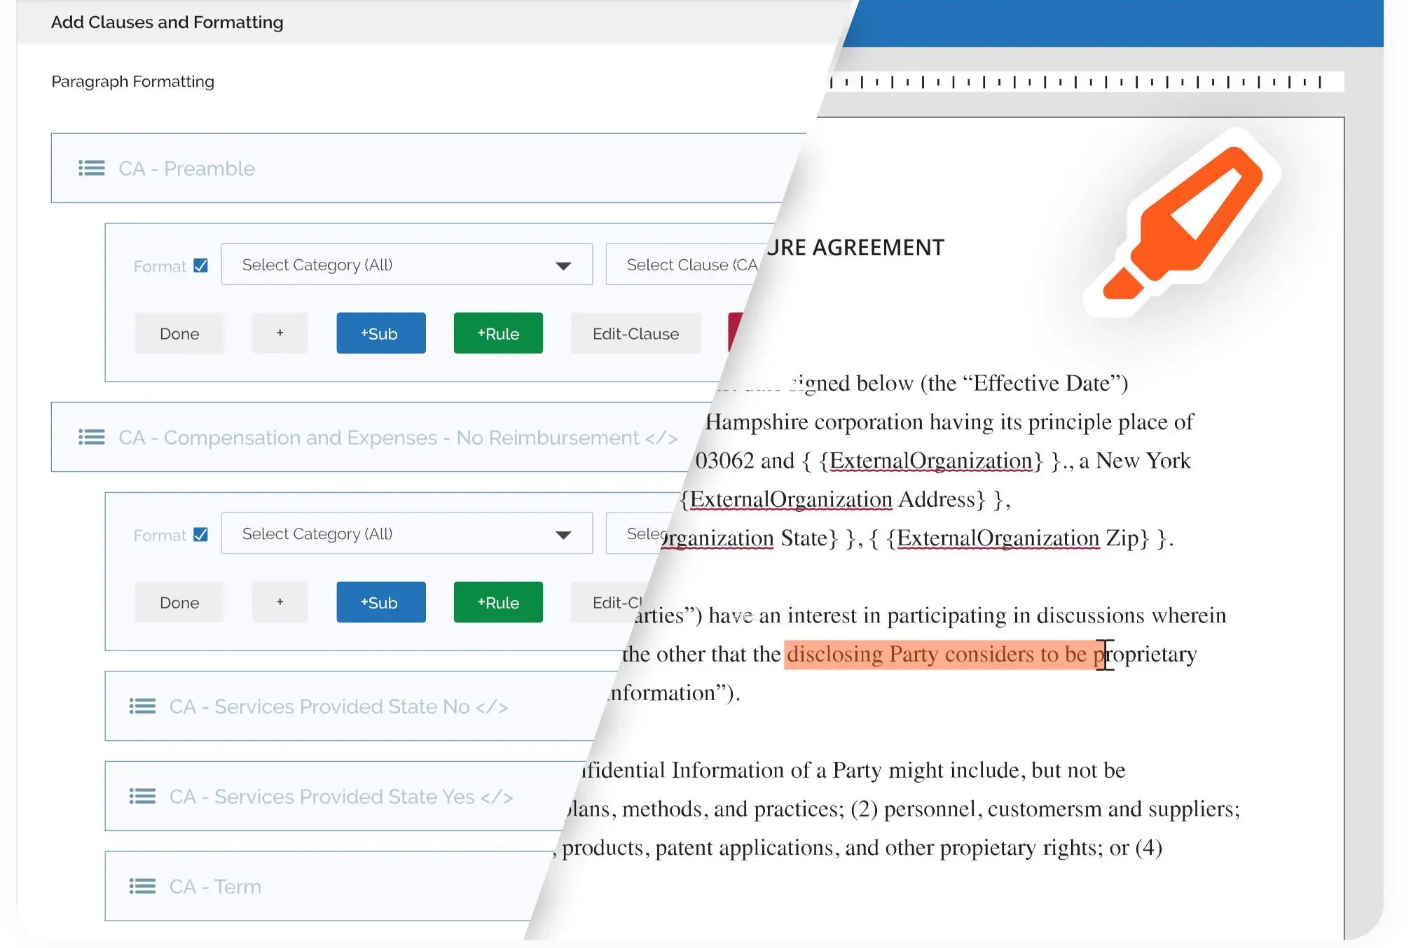The image size is (1425, 948).
Task: Open second Select Category (All) dropdown
Action: coord(406,534)
